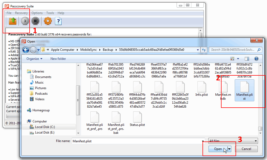This screenshot has width=267, height=160.
Task: Go back using the Back arrow button
Action: pos(26,50)
